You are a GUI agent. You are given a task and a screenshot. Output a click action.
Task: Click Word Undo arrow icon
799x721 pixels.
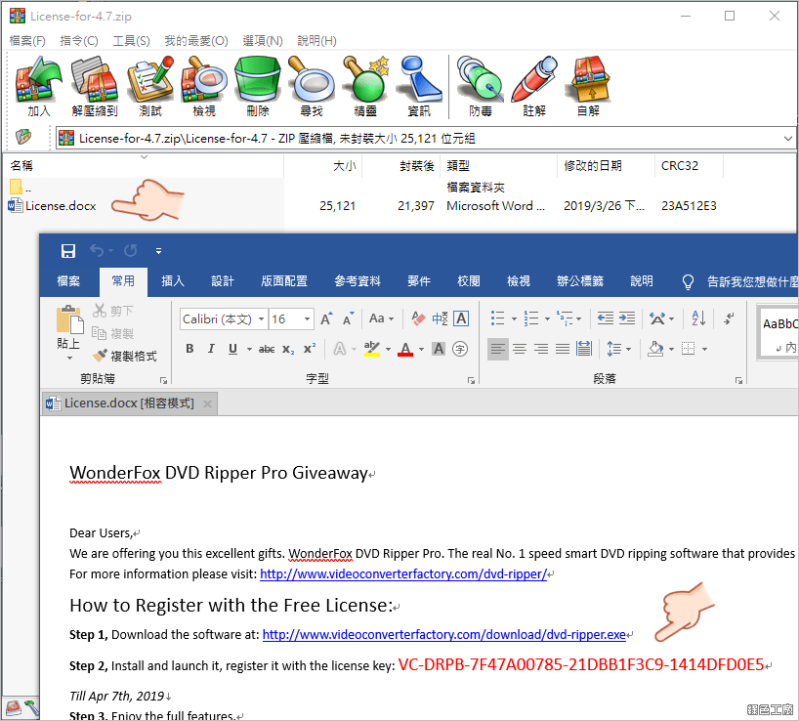(x=97, y=250)
